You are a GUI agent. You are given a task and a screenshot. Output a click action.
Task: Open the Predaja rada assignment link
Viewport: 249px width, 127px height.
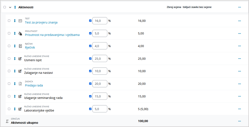pyautogui.click(x=34, y=85)
